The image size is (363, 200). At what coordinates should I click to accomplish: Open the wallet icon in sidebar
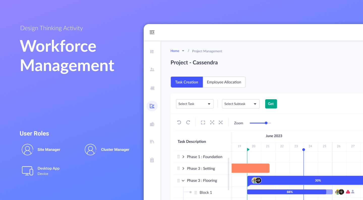(152, 124)
